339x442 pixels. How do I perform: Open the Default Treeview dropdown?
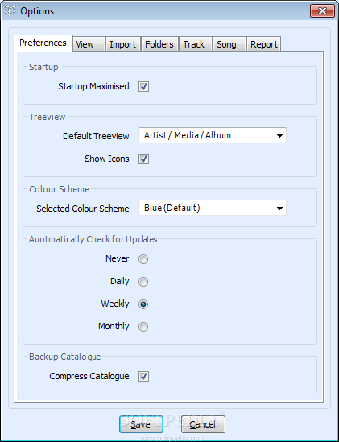coord(213,135)
